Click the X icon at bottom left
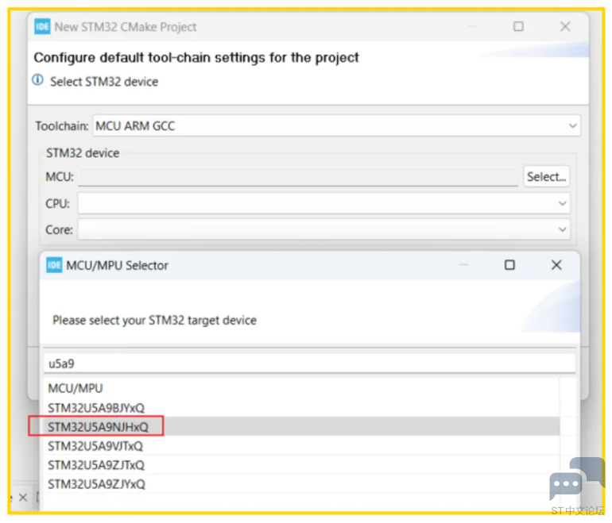 click(23, 498)
